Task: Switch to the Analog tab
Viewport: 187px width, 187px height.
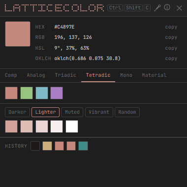Action: click(x=36, y=75)
